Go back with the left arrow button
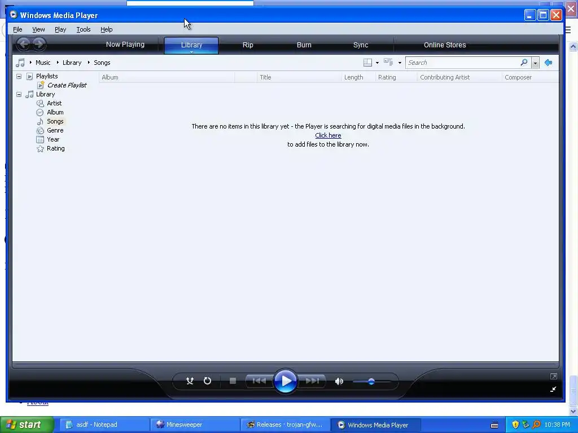Viewport: 578px width, 433px height. tap(24, 45)
